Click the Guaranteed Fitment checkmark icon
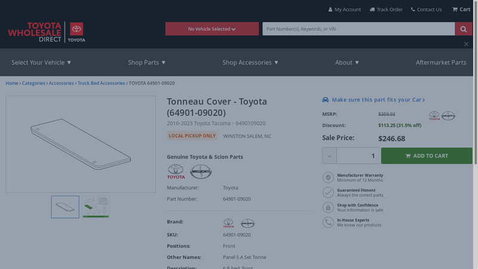478x269 pixels. (328, 192)
